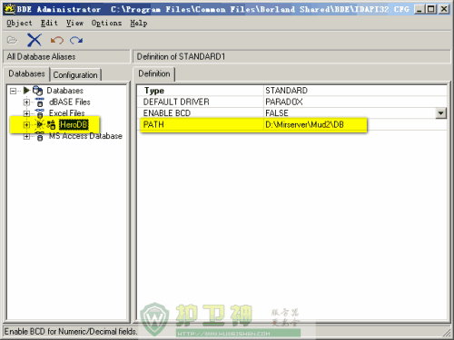454x340 pixels.
Task: Click the MS Access Database alias icon
Action: point(40,136)
